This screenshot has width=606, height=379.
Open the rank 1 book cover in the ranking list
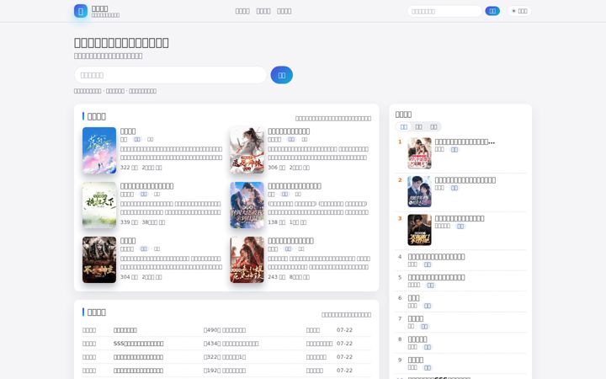419,153
